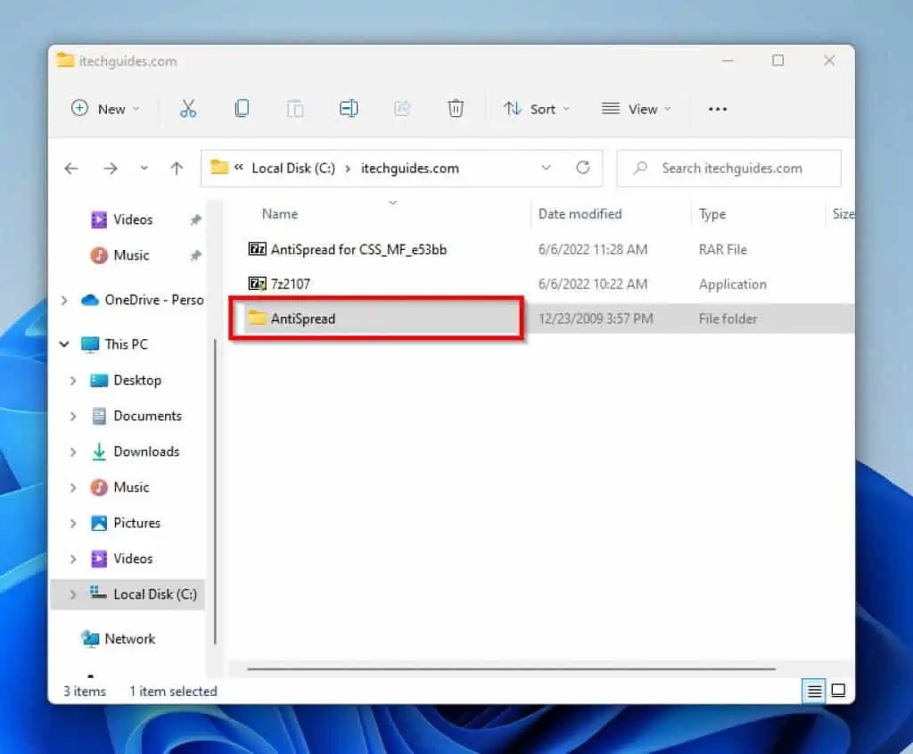Open the See more ellipsis menu
The image size is (913, 754).
click(x=718, y=108)
